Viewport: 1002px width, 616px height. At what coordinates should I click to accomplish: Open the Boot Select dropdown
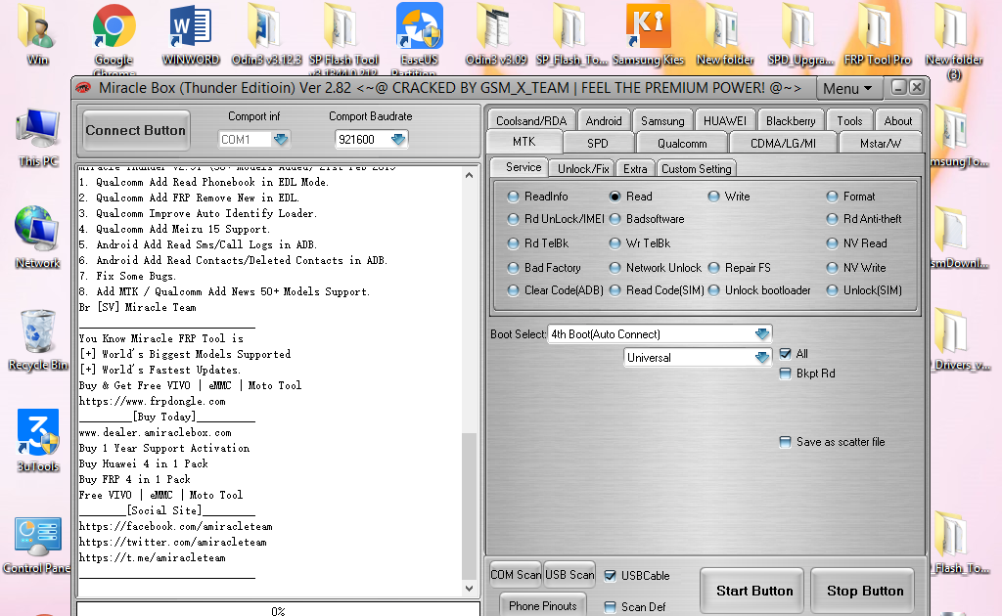[x=761, y=333]
